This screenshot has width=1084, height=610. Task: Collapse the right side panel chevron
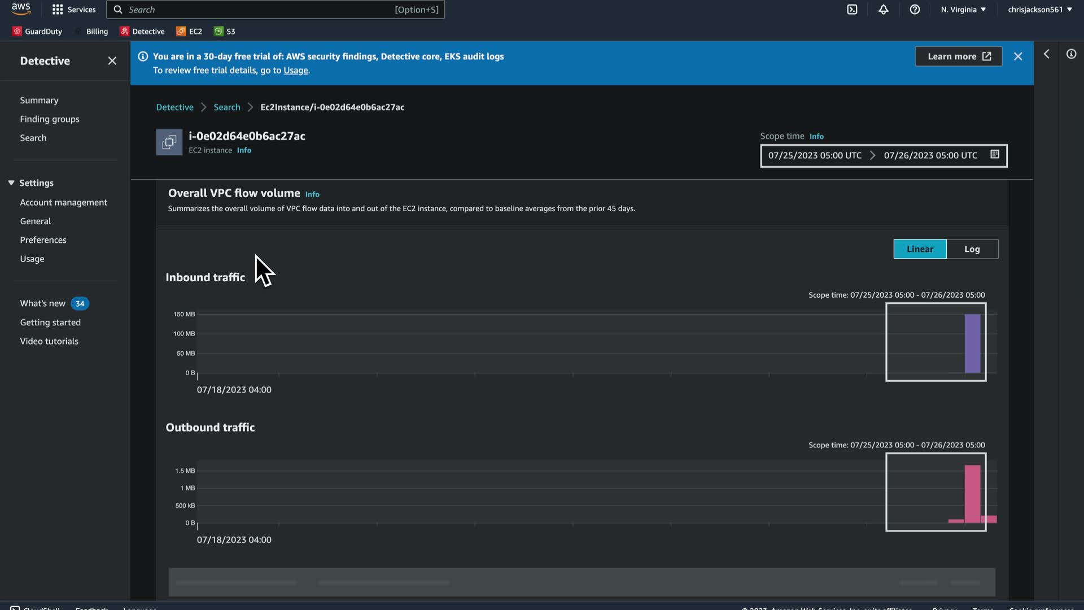tap(1046, 54)
